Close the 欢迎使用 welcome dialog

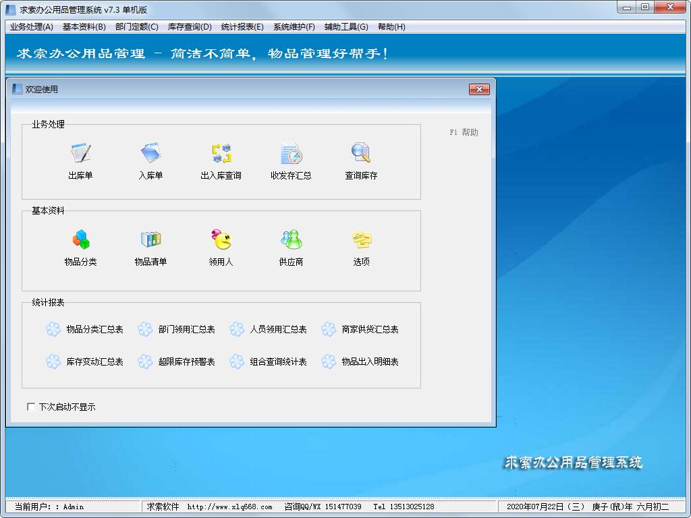click(479, 90)
